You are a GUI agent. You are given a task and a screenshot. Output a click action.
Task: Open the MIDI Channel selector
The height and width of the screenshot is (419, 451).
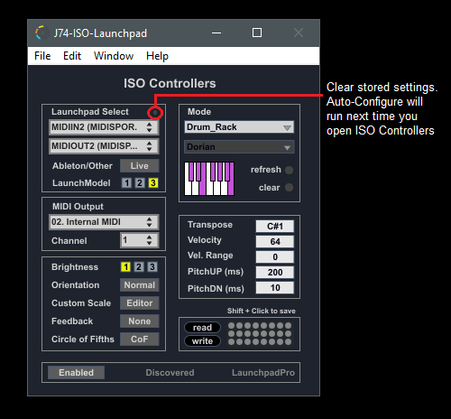click(139, 240)
